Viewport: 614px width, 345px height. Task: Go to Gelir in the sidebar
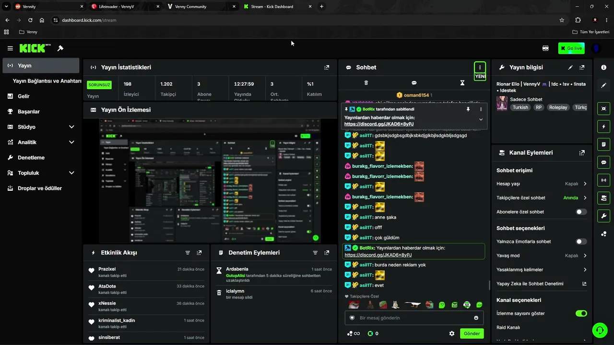point(41,96)
